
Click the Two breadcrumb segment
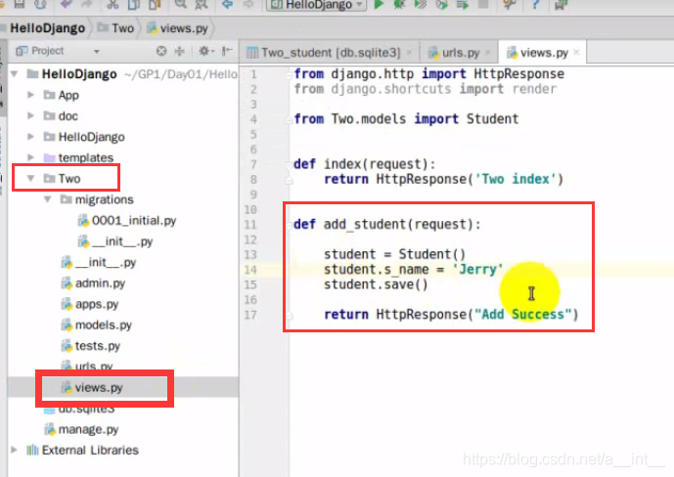click(x=115, y=28)
